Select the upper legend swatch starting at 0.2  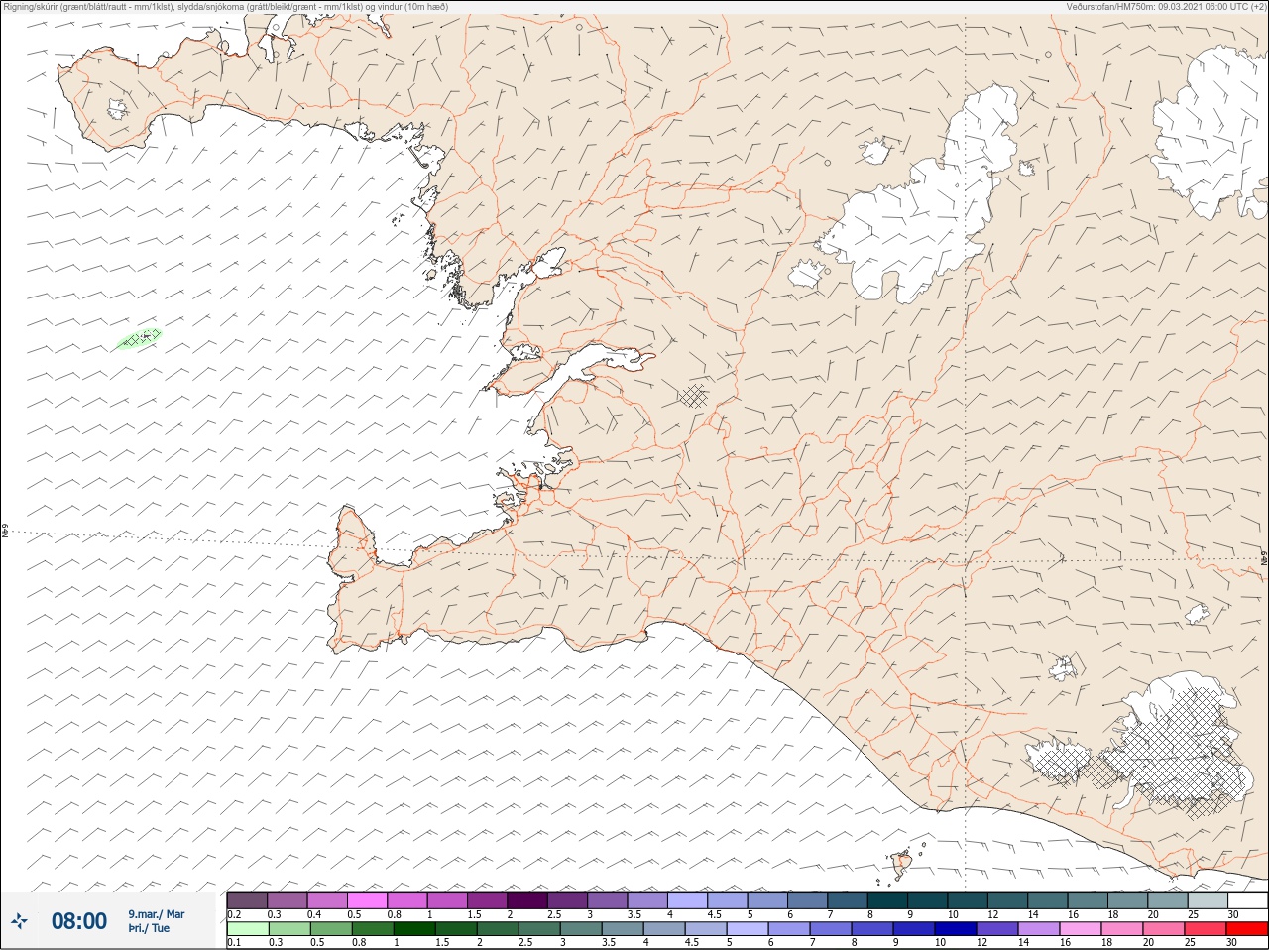coord(247,900)
